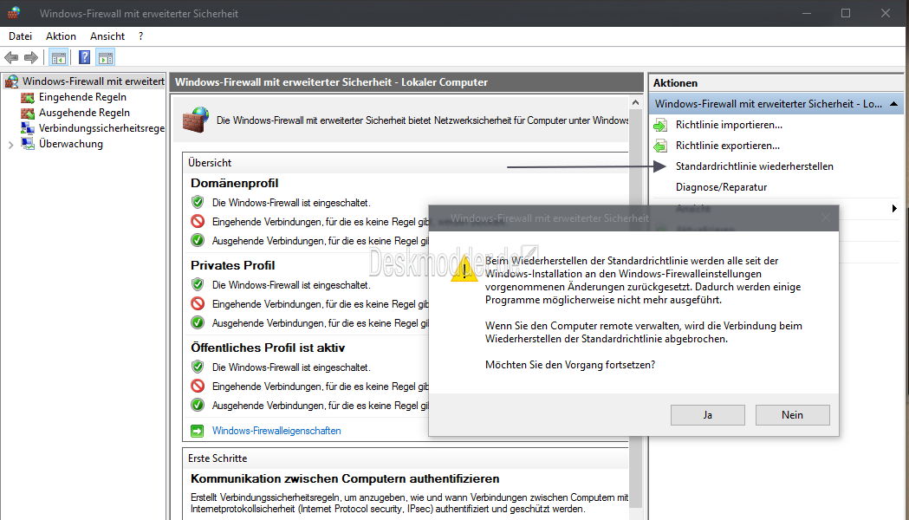Click red blocked icon under Domänenprofil
Viewport: 909px width, 520px height.
198,221
